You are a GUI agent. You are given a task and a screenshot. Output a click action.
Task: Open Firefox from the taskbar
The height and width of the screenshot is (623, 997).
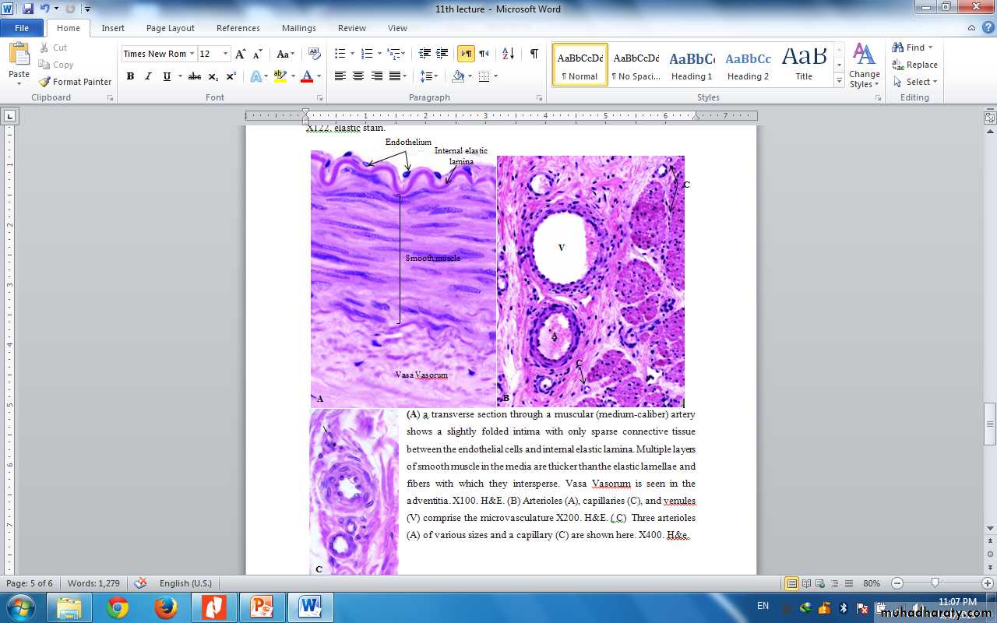pyautogui.click(x=165, y=607)
